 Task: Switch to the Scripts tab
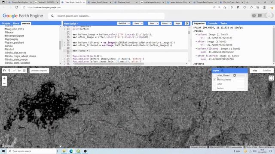click(x=6, y=24)
